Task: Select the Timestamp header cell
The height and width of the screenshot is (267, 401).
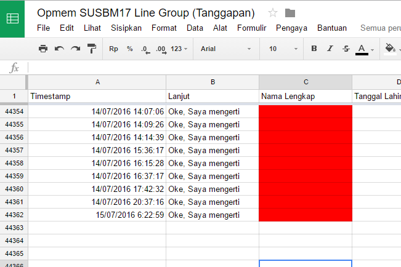Action: [x=97, y=97]
